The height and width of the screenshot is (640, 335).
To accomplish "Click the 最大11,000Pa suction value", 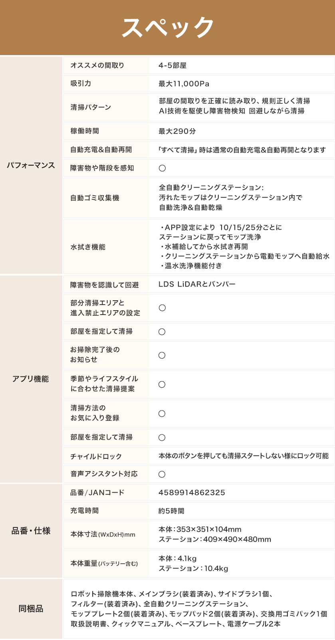I will (184, 84).
